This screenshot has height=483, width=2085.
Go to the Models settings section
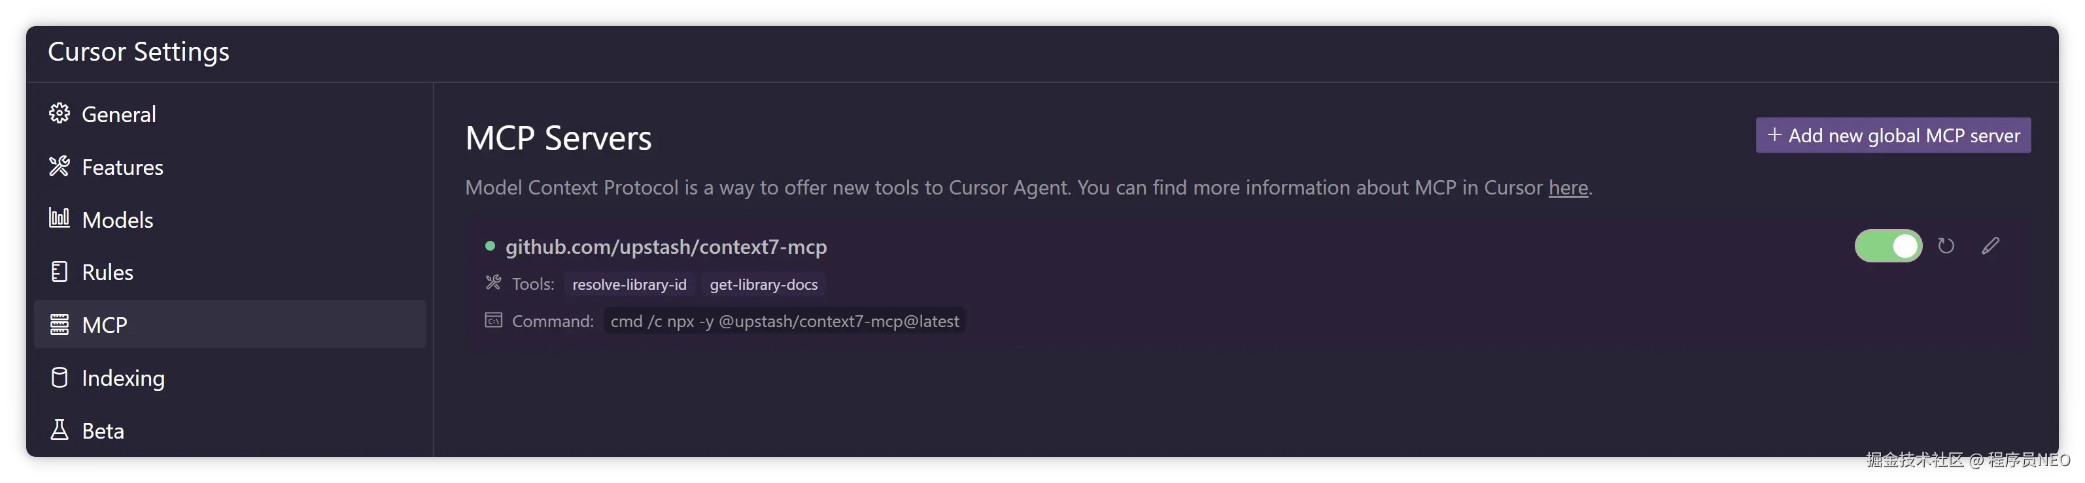(x=117, y=220)
